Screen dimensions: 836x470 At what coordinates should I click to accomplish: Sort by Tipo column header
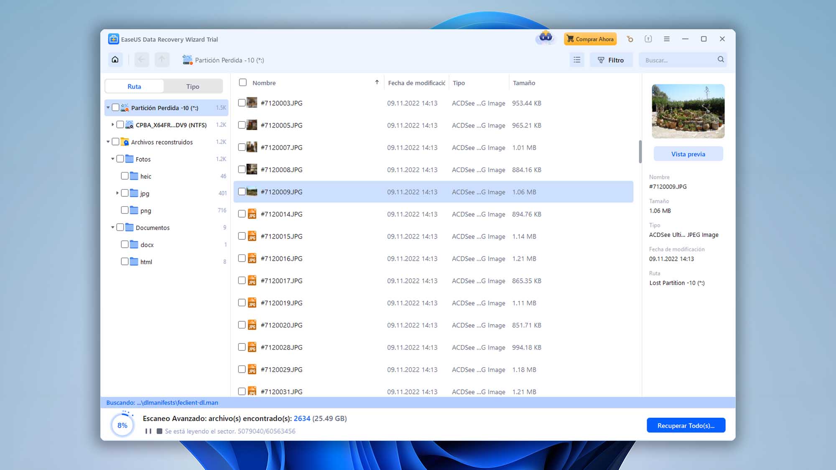point(459,83)
